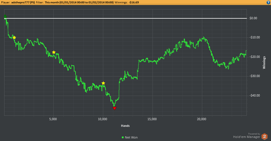271x141 pixels.
Task: Click the $0.00 axis label
Action: click(253, 18)
